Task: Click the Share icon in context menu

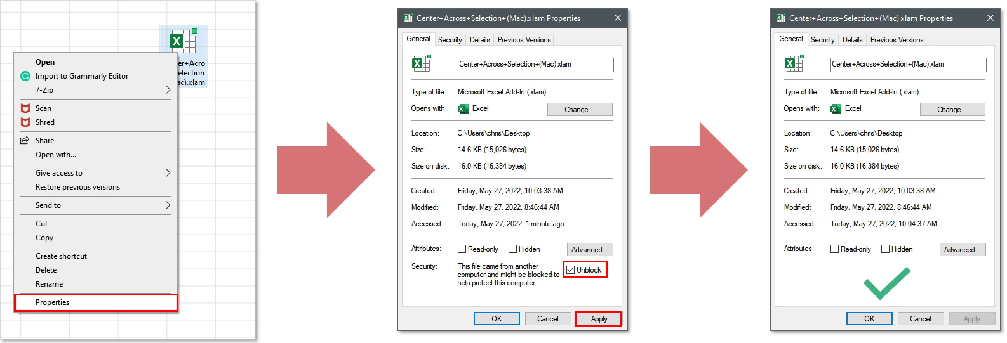Action: coord(25,141)
